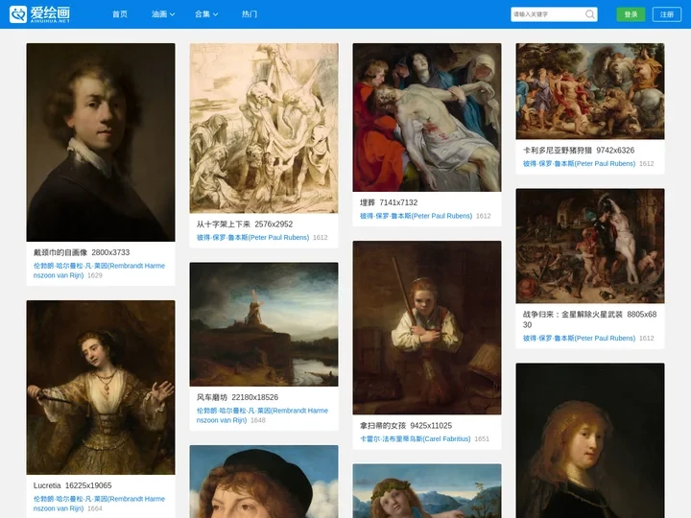Open the 埋葬 painting thumbnail
The image size is (691, 518).
click(x=427, y=117)
